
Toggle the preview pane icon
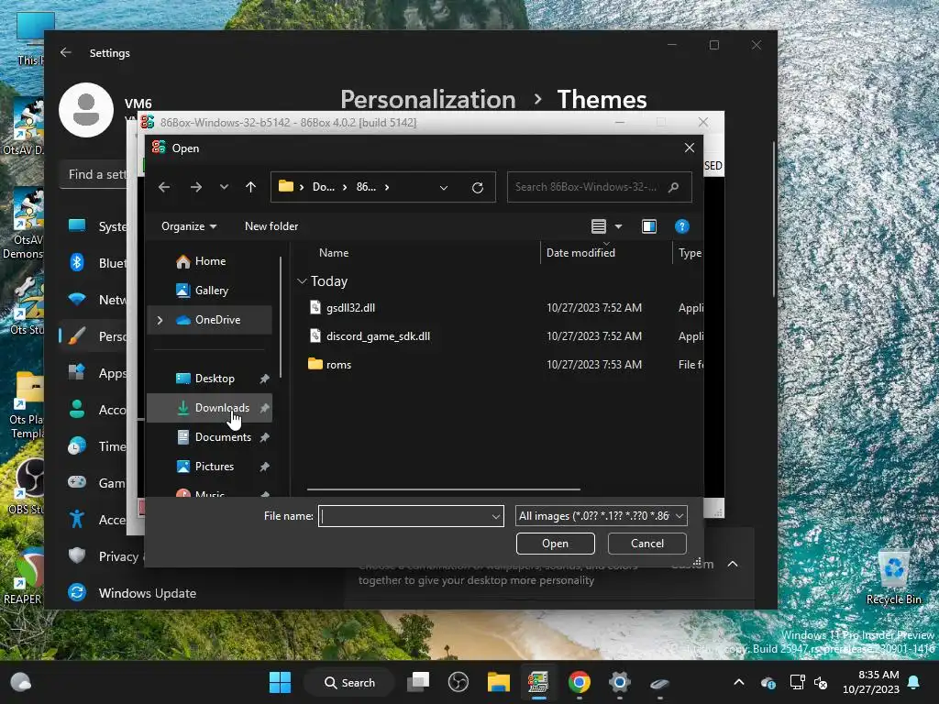point(649,226)
